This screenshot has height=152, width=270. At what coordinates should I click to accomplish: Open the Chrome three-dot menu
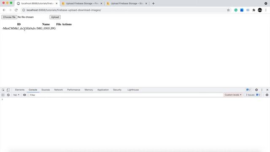point(266,10)
